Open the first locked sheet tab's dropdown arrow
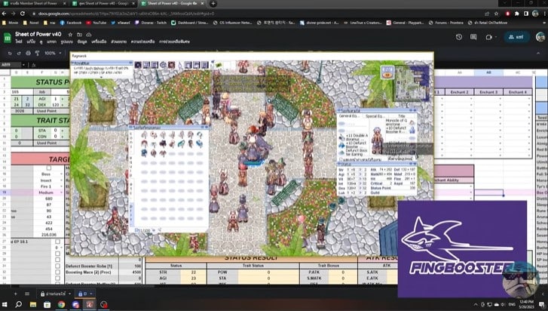This screenshot has width=548, height=311. pos(69,294)
